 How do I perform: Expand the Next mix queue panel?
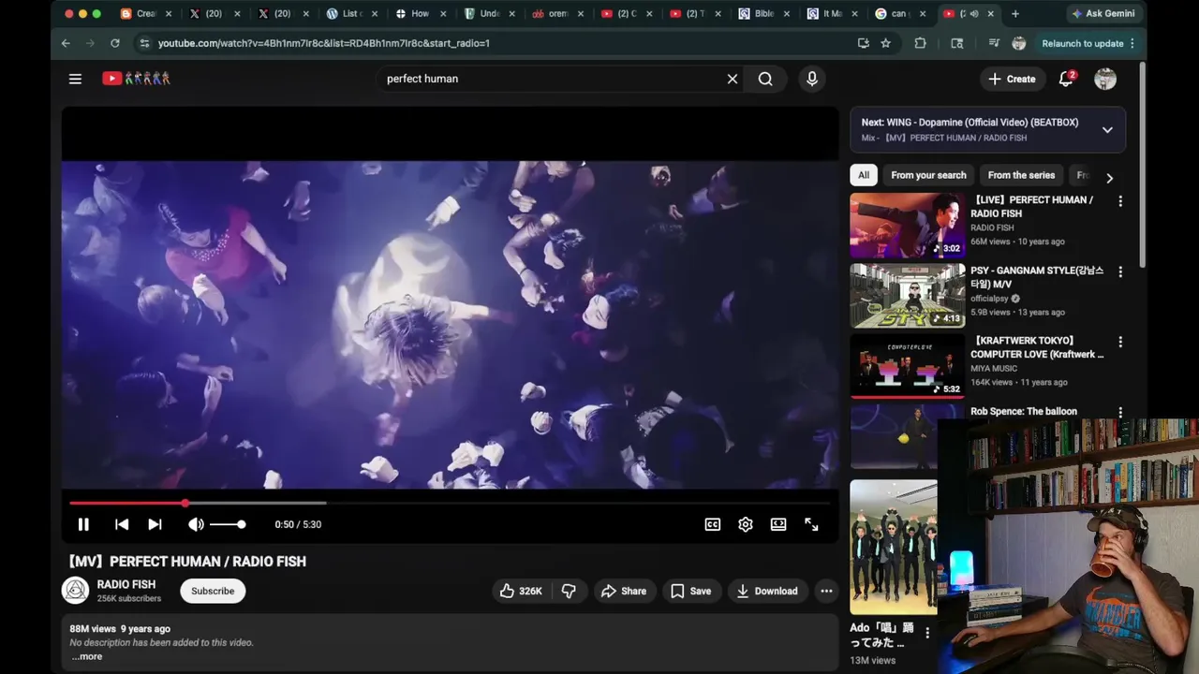[x=1107, y=130]
